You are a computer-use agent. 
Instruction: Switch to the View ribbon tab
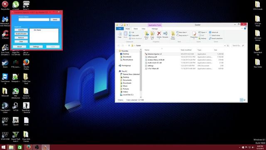(143, 29)
